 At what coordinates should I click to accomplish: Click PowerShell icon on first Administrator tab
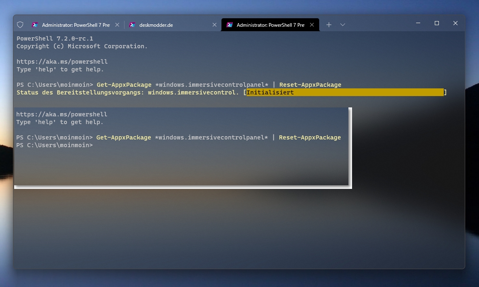coord(35,25)
